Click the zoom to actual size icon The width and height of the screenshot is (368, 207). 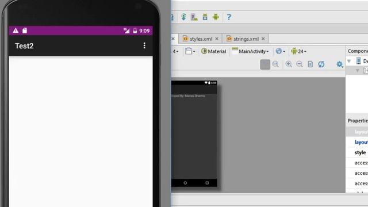click(275, 64)
